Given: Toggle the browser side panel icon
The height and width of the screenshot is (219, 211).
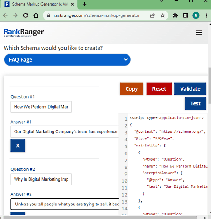Looking at the screenshot, I should 186,15.
